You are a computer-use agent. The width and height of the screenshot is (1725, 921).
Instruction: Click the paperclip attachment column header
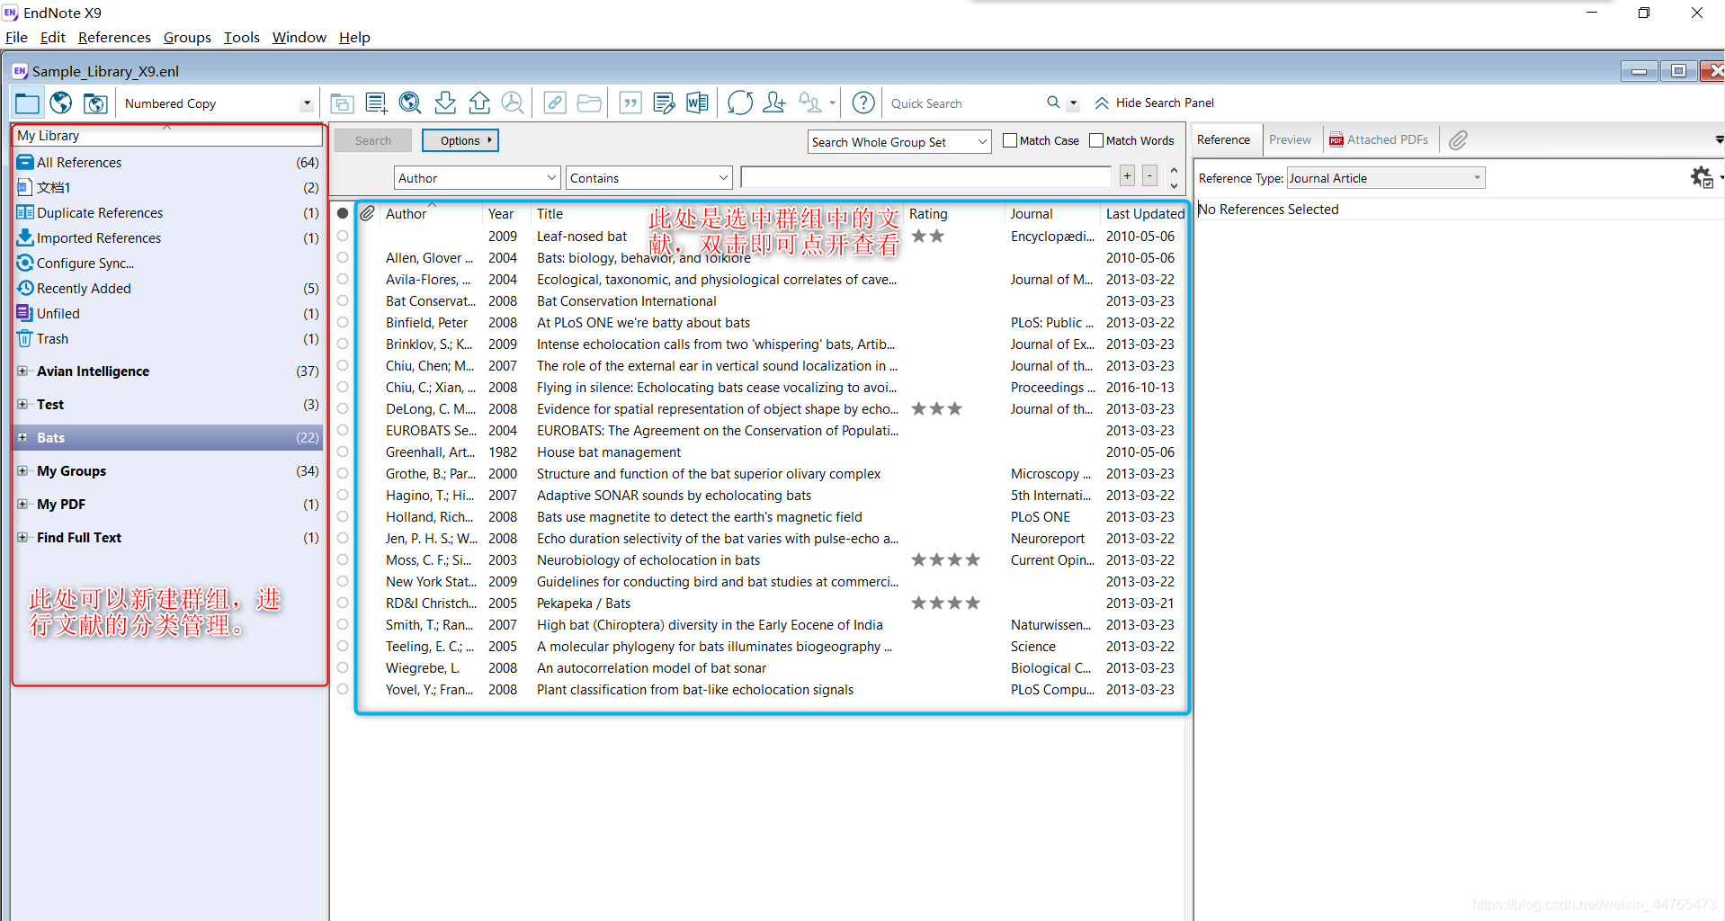[x=367, y=213]
